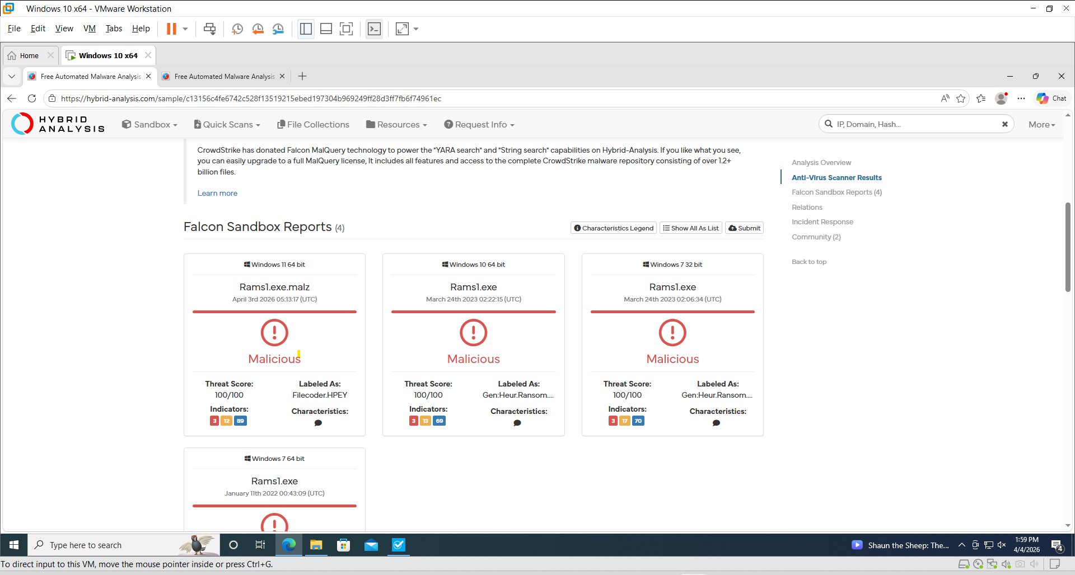Screen dimensions: 1075x575
Task: Switch to second Free Automated Malware Analysis tab
Action: 223,77
